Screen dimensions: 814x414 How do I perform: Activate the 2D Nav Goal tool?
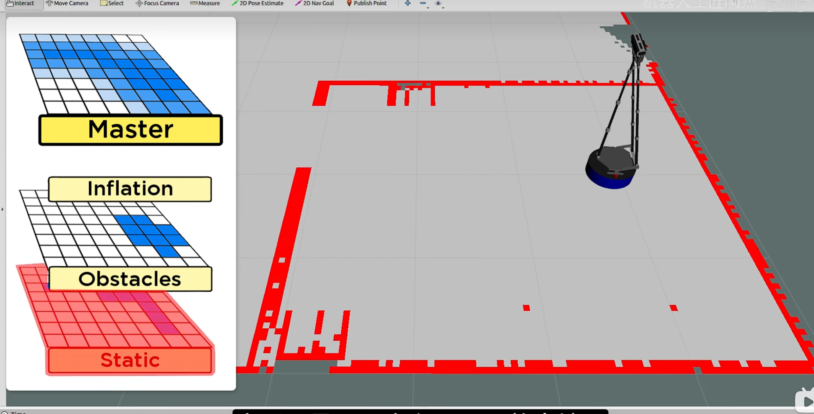pyautogui.click(x=314, y=3)
